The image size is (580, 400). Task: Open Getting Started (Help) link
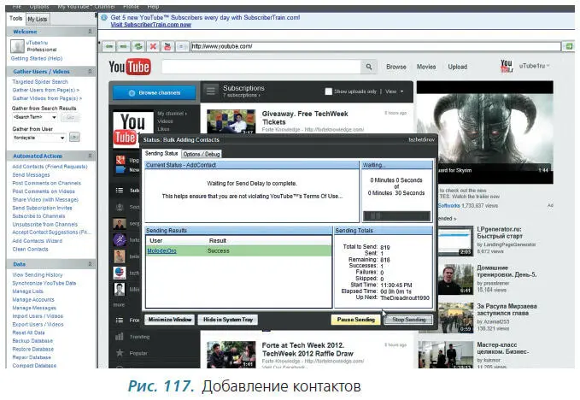click(x=37, y=58)
